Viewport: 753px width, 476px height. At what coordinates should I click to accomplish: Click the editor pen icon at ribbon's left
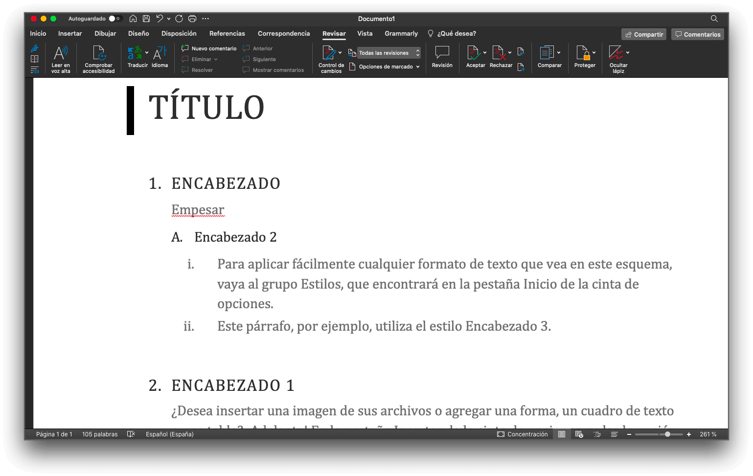[35, 48]
